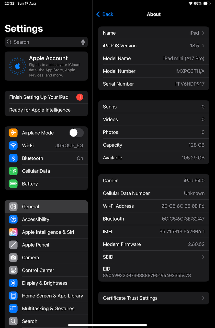Select Finish Setting Up Your iPad
Image resolution: width=215 pixels, height=328 pixels.
(46, 97)
